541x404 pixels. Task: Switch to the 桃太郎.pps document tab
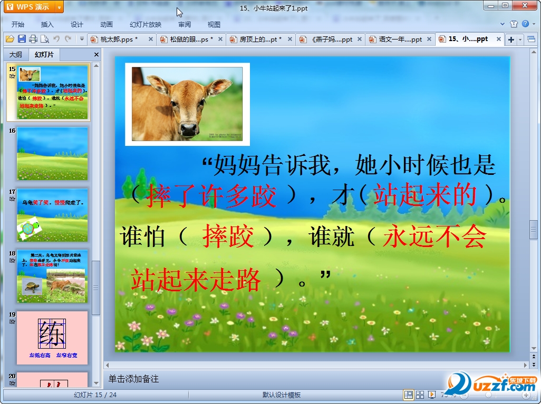122,40
